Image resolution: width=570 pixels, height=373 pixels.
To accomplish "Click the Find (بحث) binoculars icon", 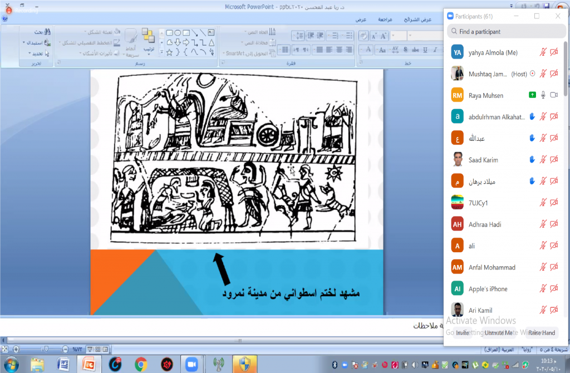I will click(x=48, y=32).
